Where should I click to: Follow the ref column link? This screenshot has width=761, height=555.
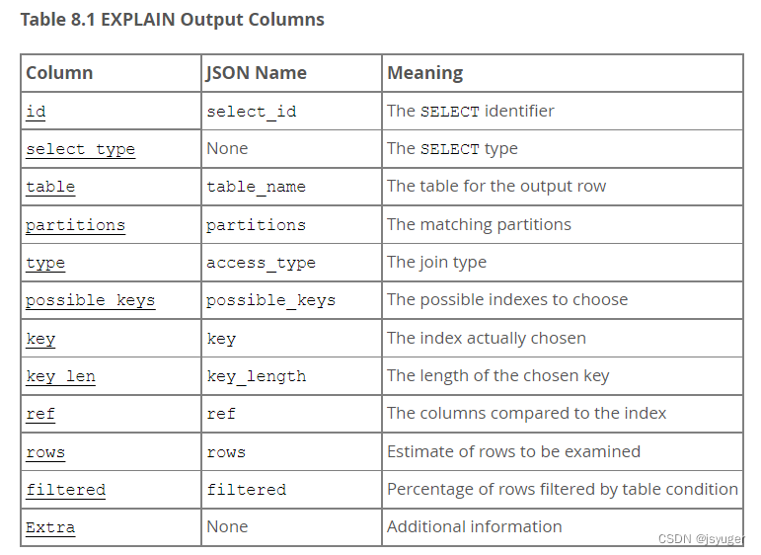click(40, 414)
